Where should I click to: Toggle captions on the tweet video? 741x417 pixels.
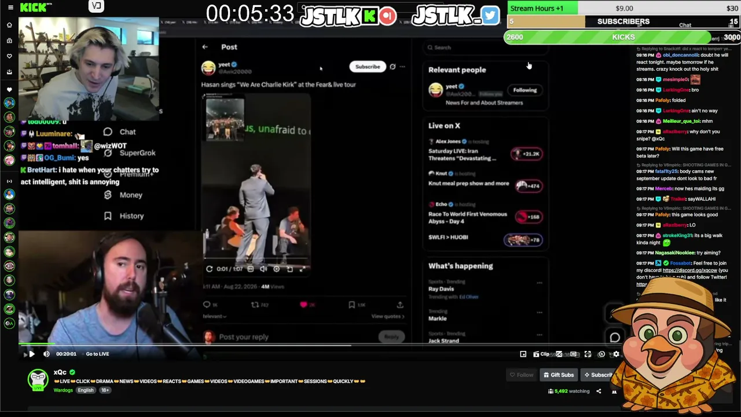coord(250,269)
